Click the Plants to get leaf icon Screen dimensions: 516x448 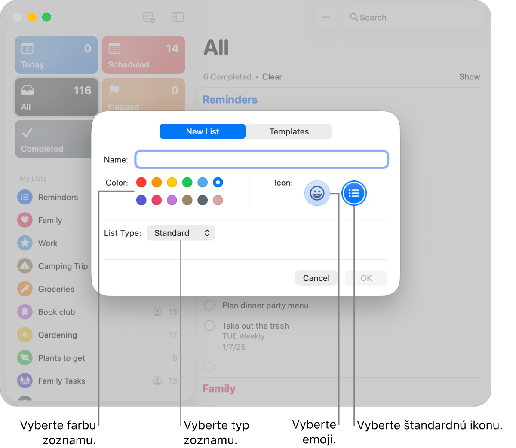[25, 358]
